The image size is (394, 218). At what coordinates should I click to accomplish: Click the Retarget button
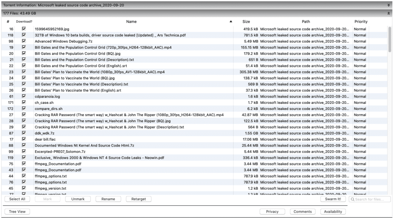(x=139, y=199)
